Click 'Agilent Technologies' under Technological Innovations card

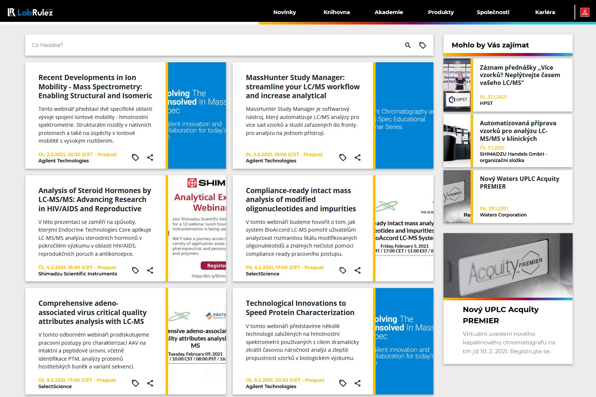[271, 386]
